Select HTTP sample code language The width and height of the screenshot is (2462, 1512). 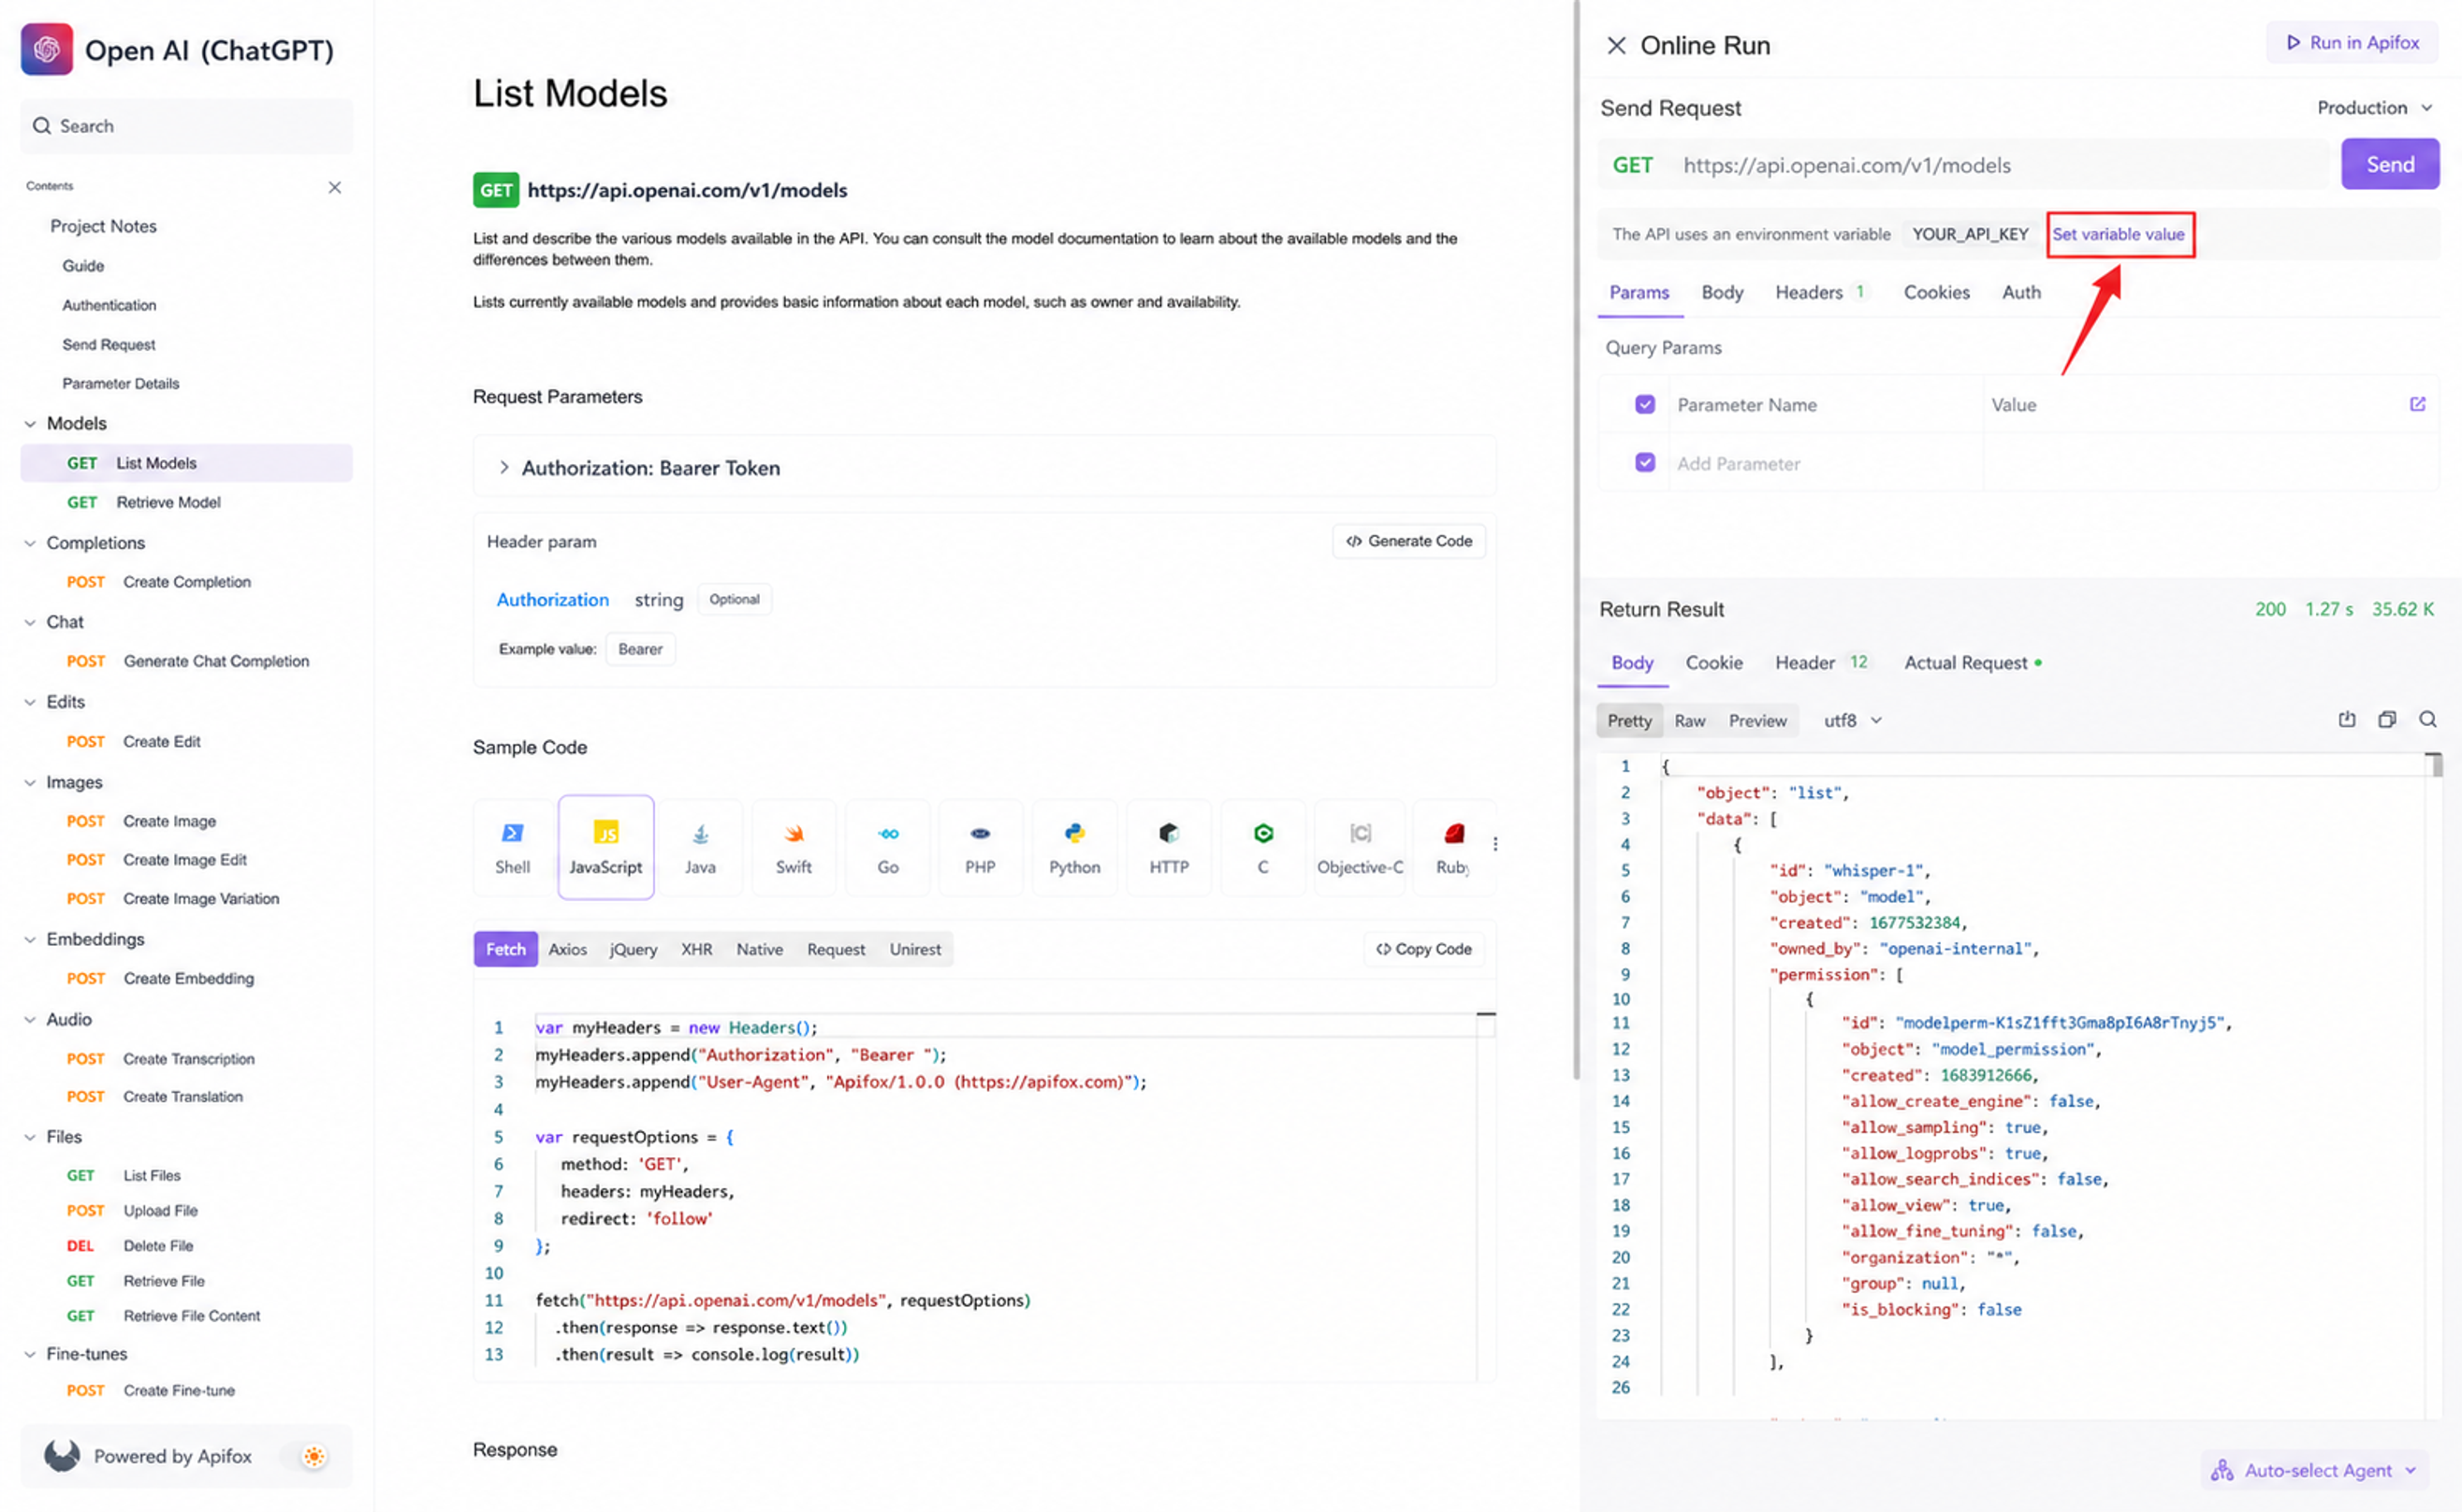1169,847
